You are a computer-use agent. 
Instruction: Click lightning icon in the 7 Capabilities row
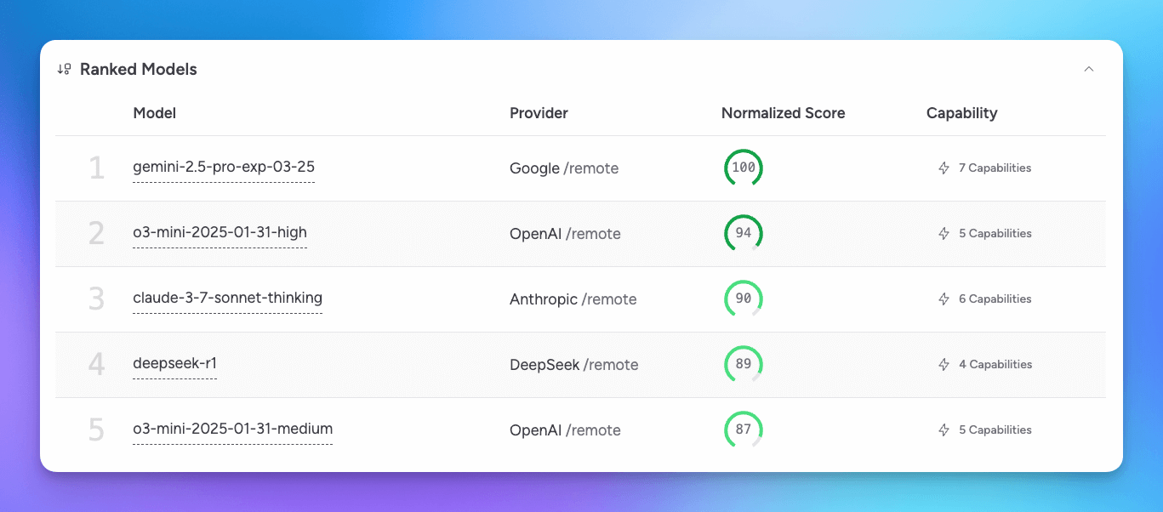click(944, 168)
